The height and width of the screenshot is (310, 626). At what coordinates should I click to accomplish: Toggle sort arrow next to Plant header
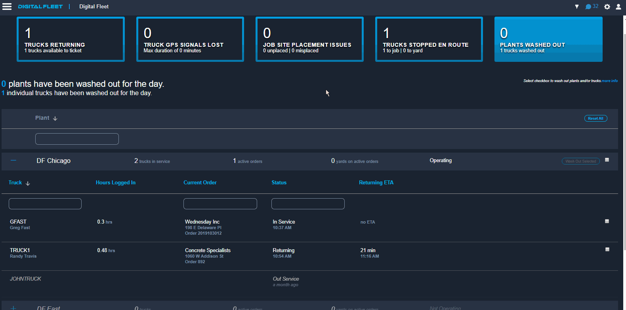point(55,119)
